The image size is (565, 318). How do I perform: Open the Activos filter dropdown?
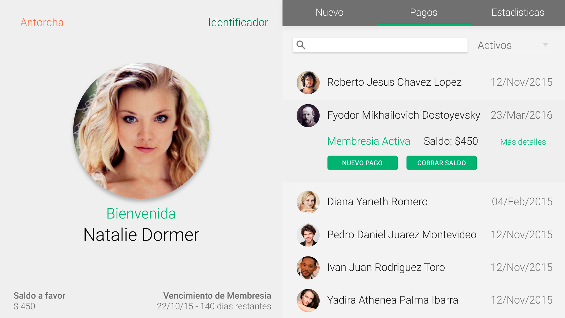[514, 45]
